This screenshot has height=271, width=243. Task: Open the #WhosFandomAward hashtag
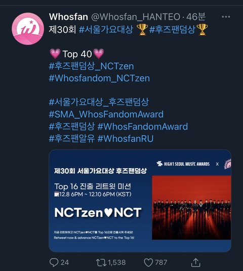coord(143,126)
